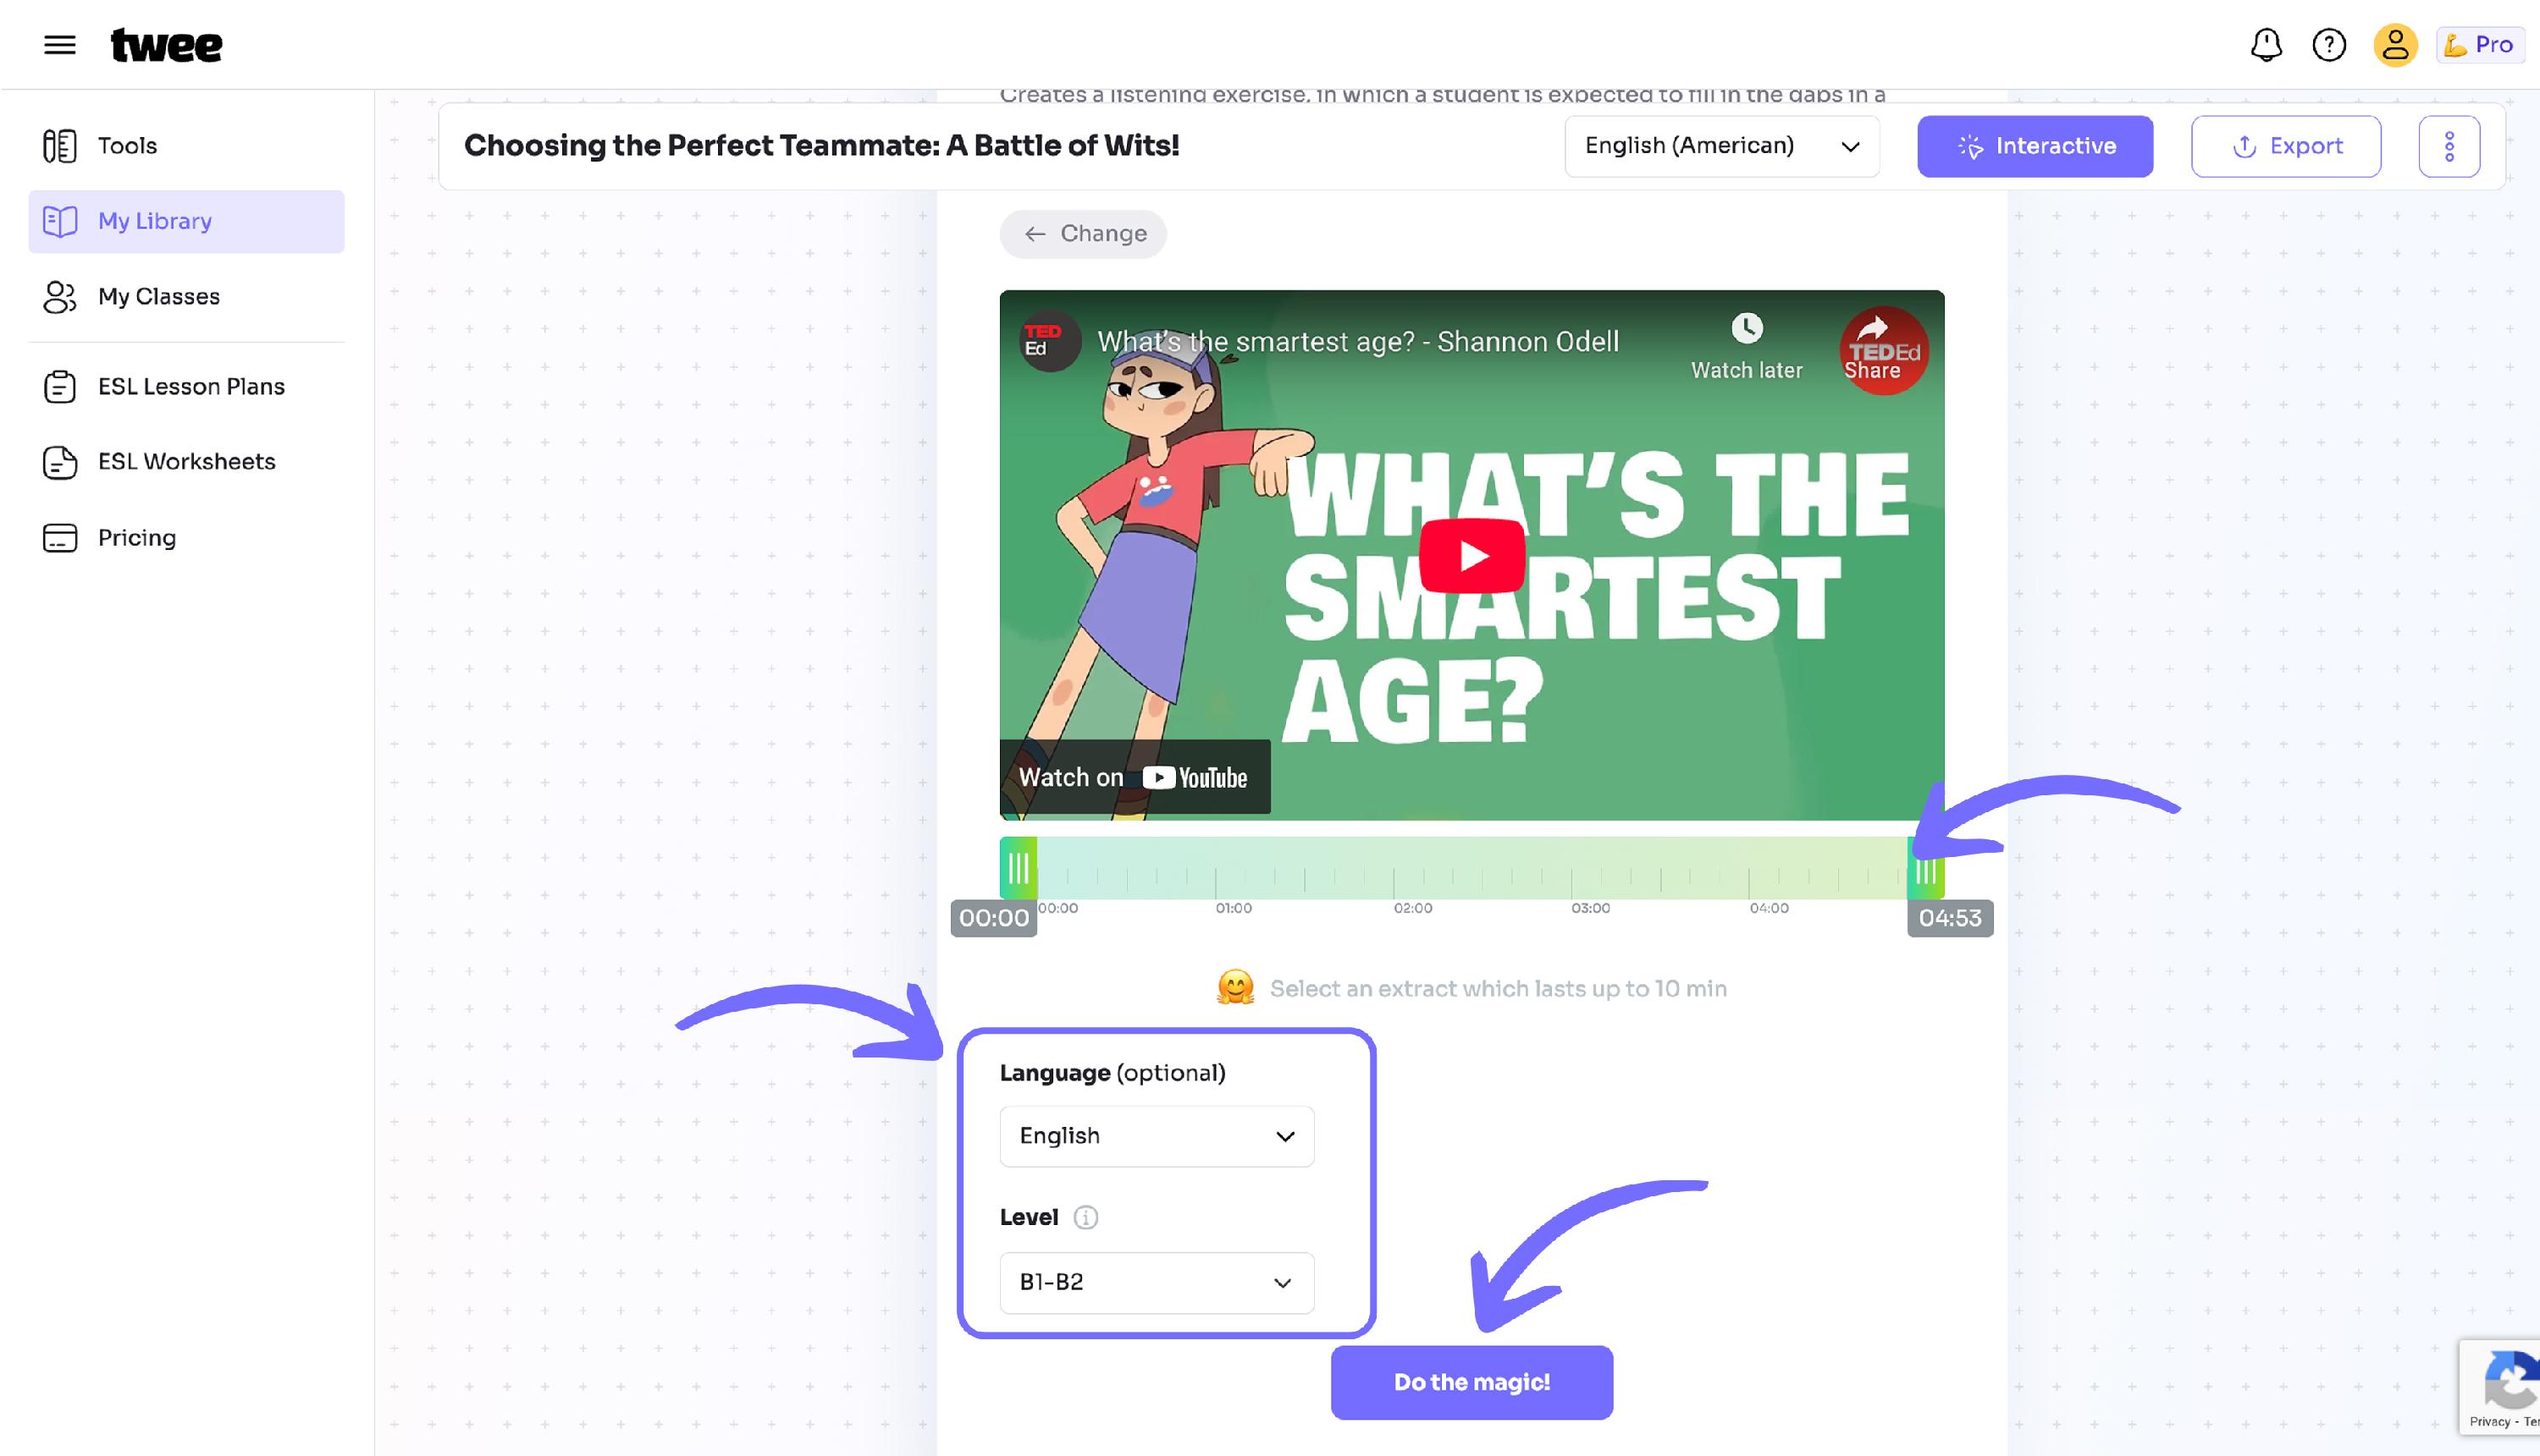Go to My Library
Image resolution: width=2540 pixels, height=1456 pixels.
(x=186, y=221)
